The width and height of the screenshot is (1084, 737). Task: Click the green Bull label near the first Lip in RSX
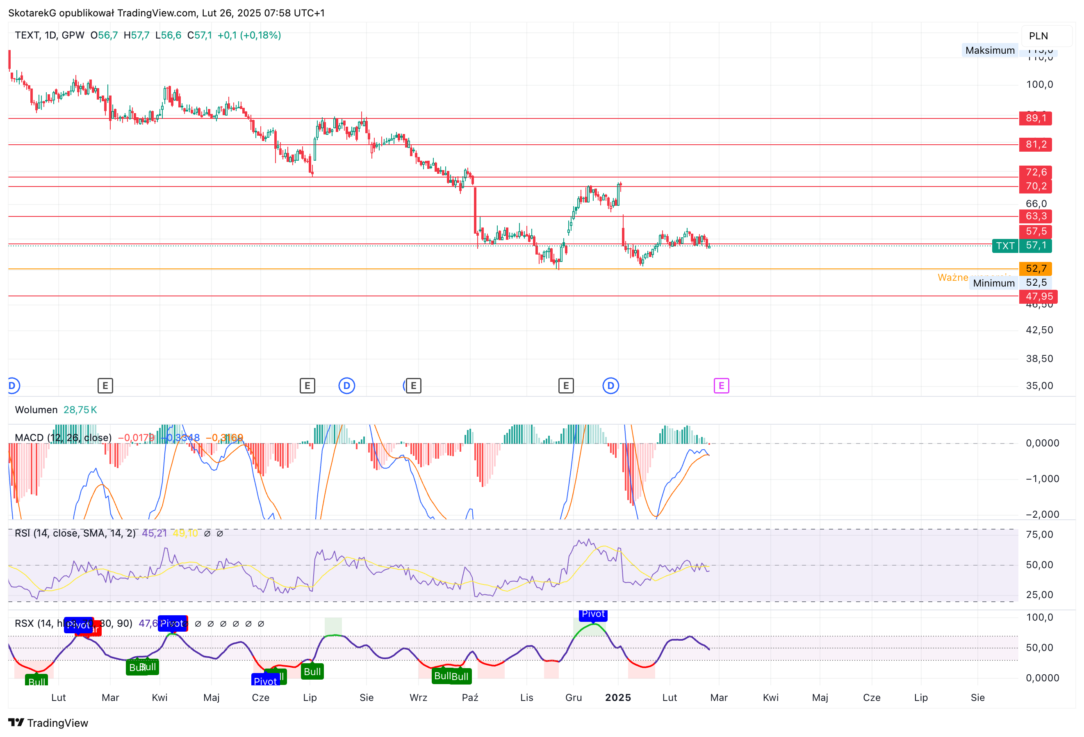(x=312, y=672)
